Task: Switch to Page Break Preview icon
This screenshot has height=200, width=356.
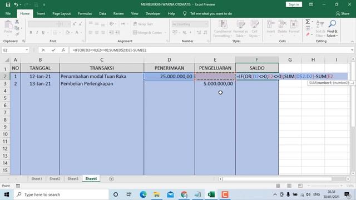Action: pyautogui.click(x=300, y=186)
